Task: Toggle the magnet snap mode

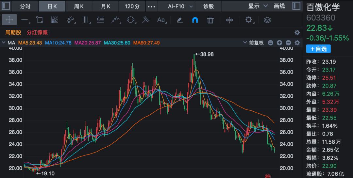Action: click(195, 20)
